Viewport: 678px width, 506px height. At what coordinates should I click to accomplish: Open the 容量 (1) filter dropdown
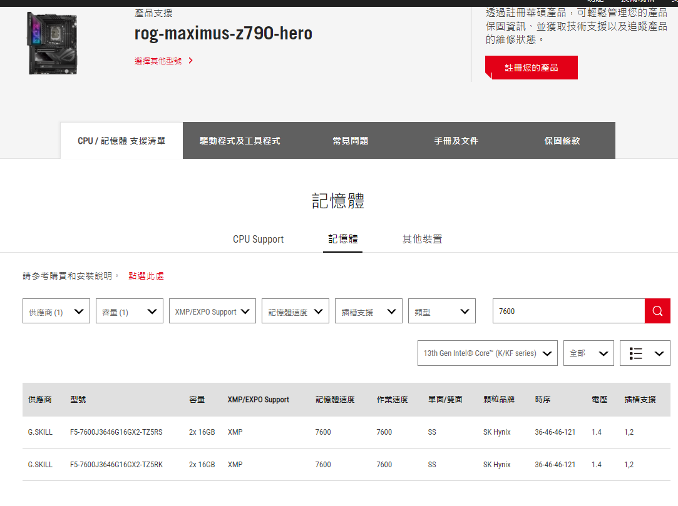[130, 311]
